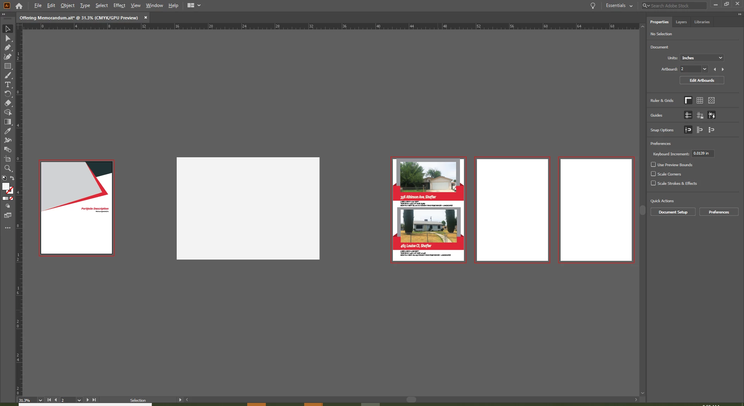
Task: Select the Symbol Sprayer tool
Action: tap(7, 141)
